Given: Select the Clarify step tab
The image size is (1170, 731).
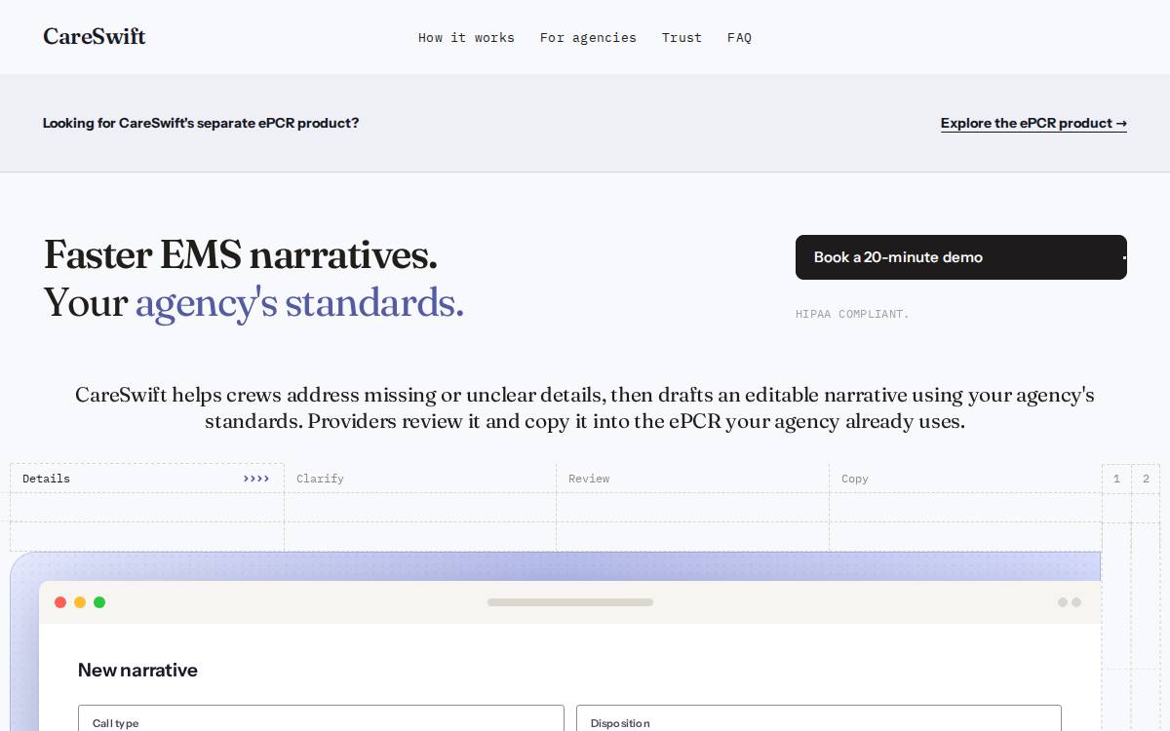Looking at the screenshot, I should (x=420, y=479).
